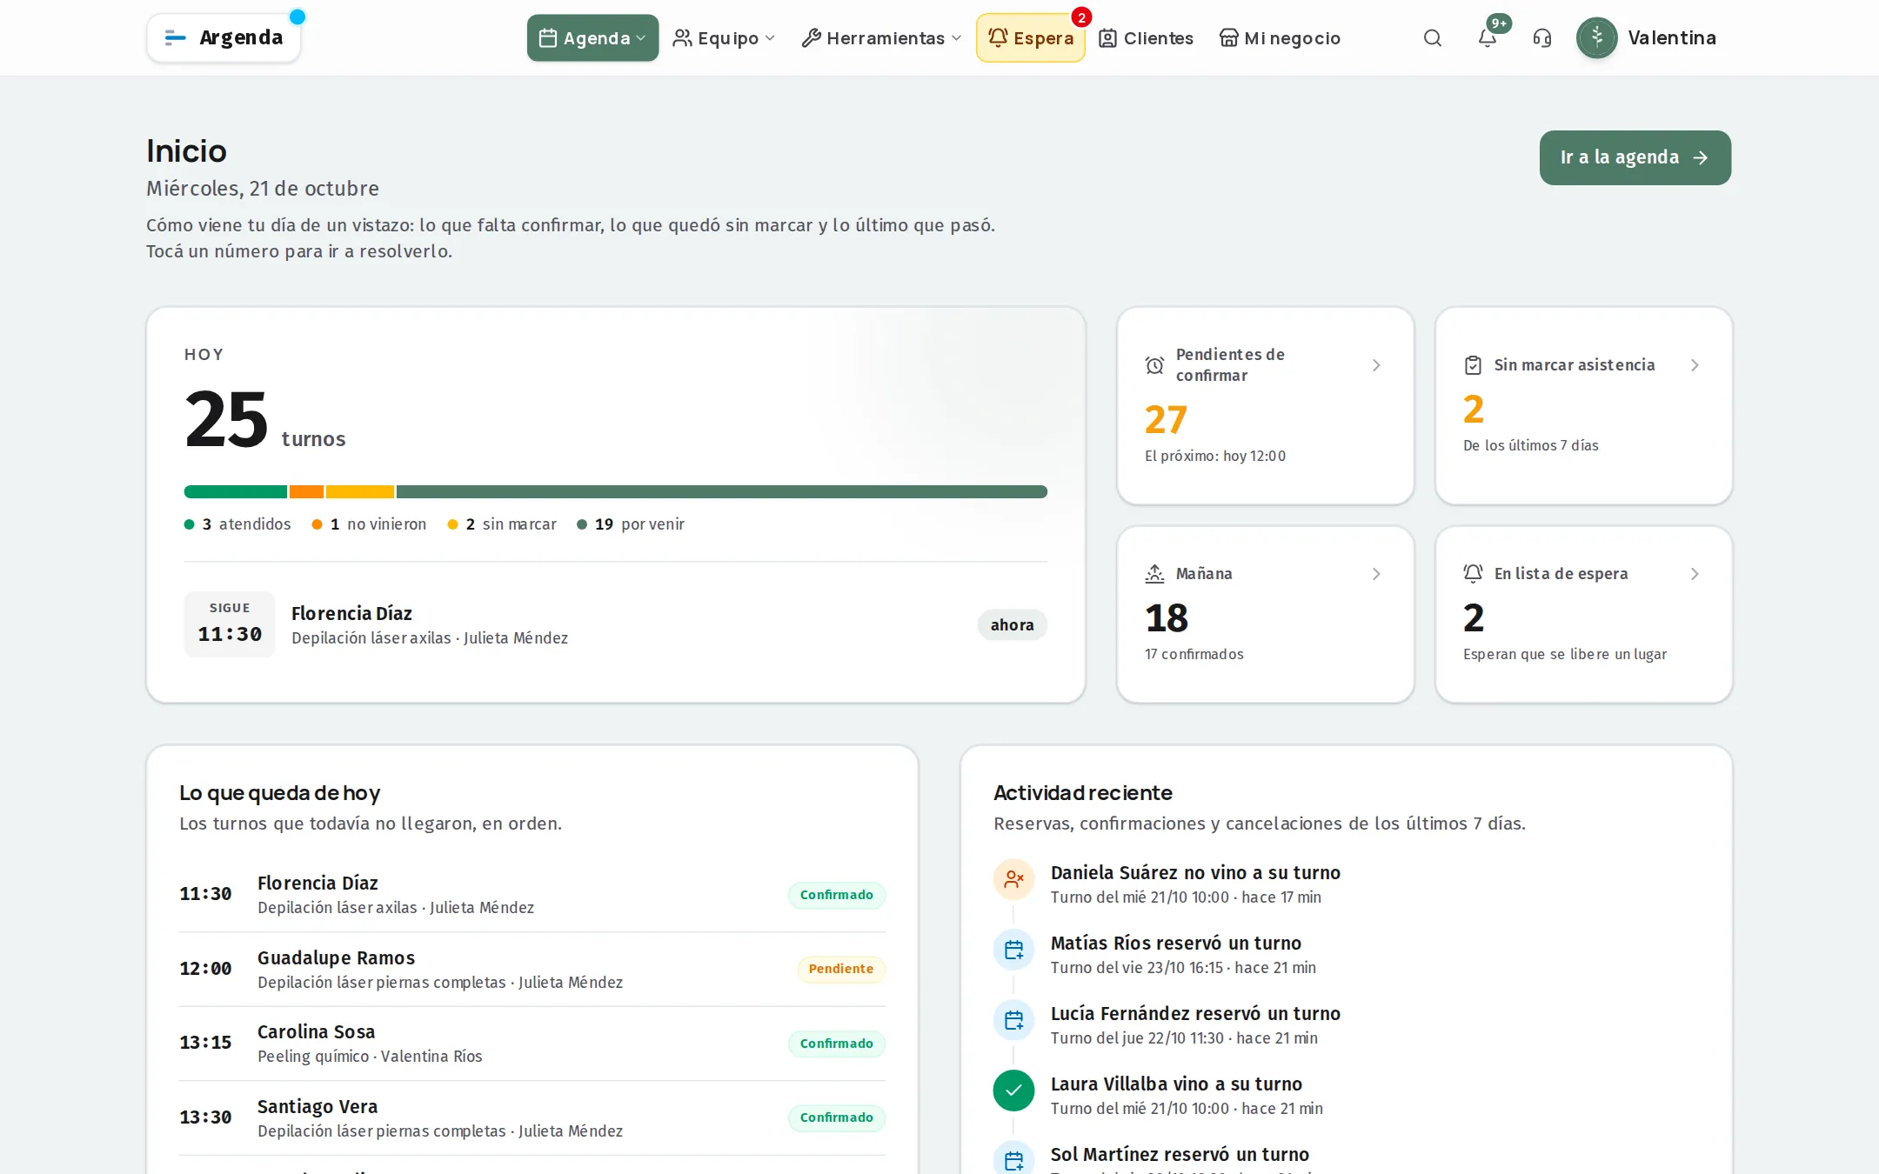Open the Espera tab
1879x1174 pixels.
pos(1031,38)
